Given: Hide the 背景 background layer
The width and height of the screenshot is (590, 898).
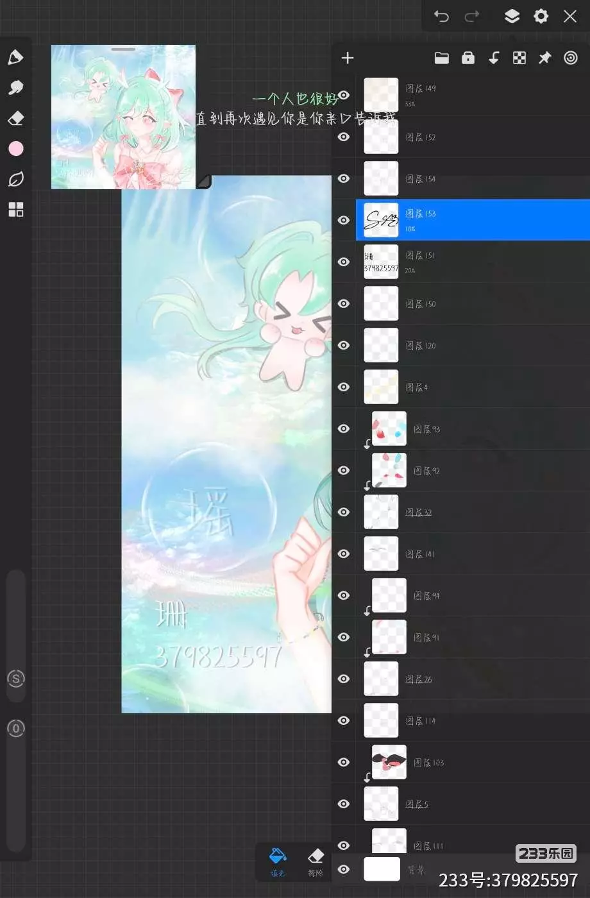Looking at the screenshot, I should [x=344, y=869].
